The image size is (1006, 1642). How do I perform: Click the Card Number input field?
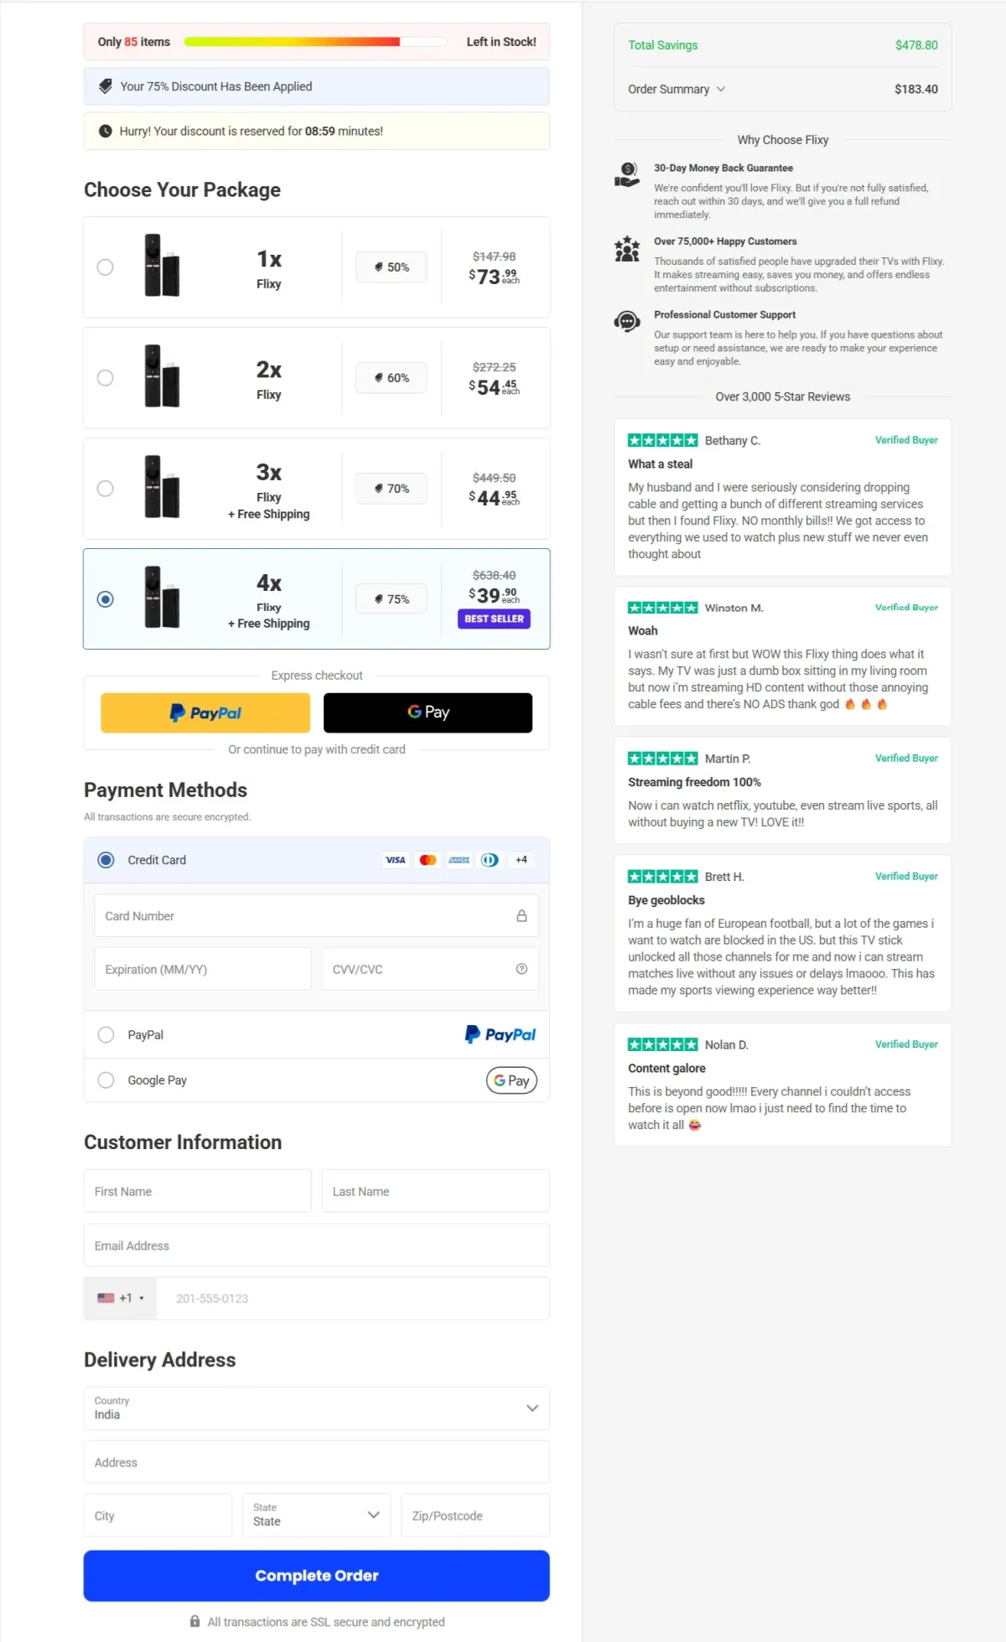coord(317,916)
